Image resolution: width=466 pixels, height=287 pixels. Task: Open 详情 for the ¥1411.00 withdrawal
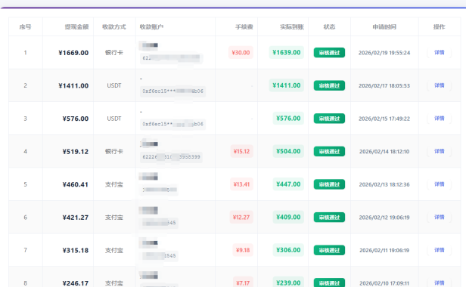[440, 85]
